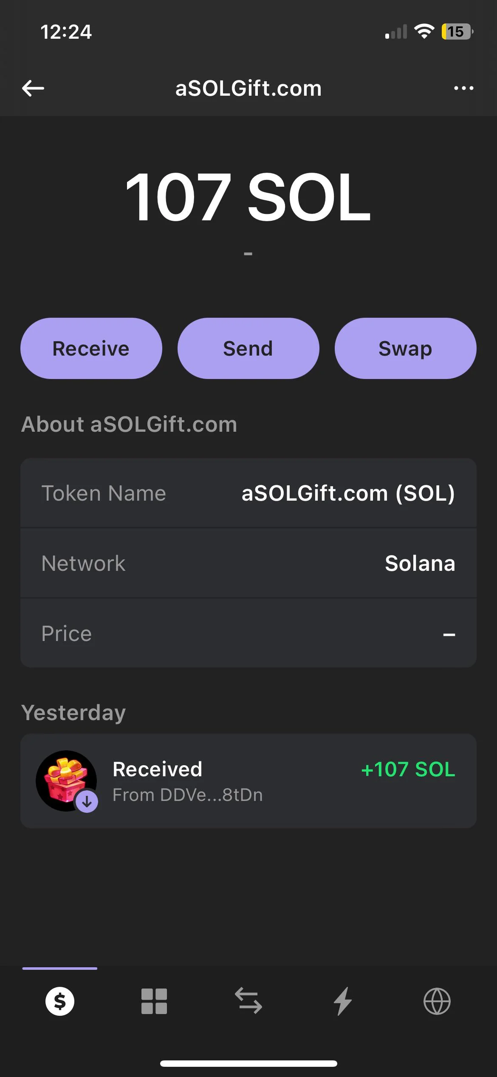Open the wallet dollar-sign tab
This screenshot has width=497, height=1077.
click(60, 1001)
